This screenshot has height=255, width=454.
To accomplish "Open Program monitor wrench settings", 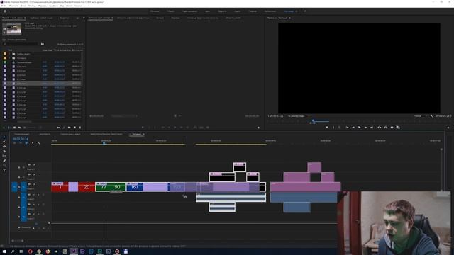I will (x=432, y=116).
